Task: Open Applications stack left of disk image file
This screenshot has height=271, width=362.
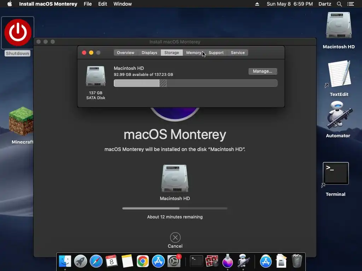Action: tap(266, 261)
